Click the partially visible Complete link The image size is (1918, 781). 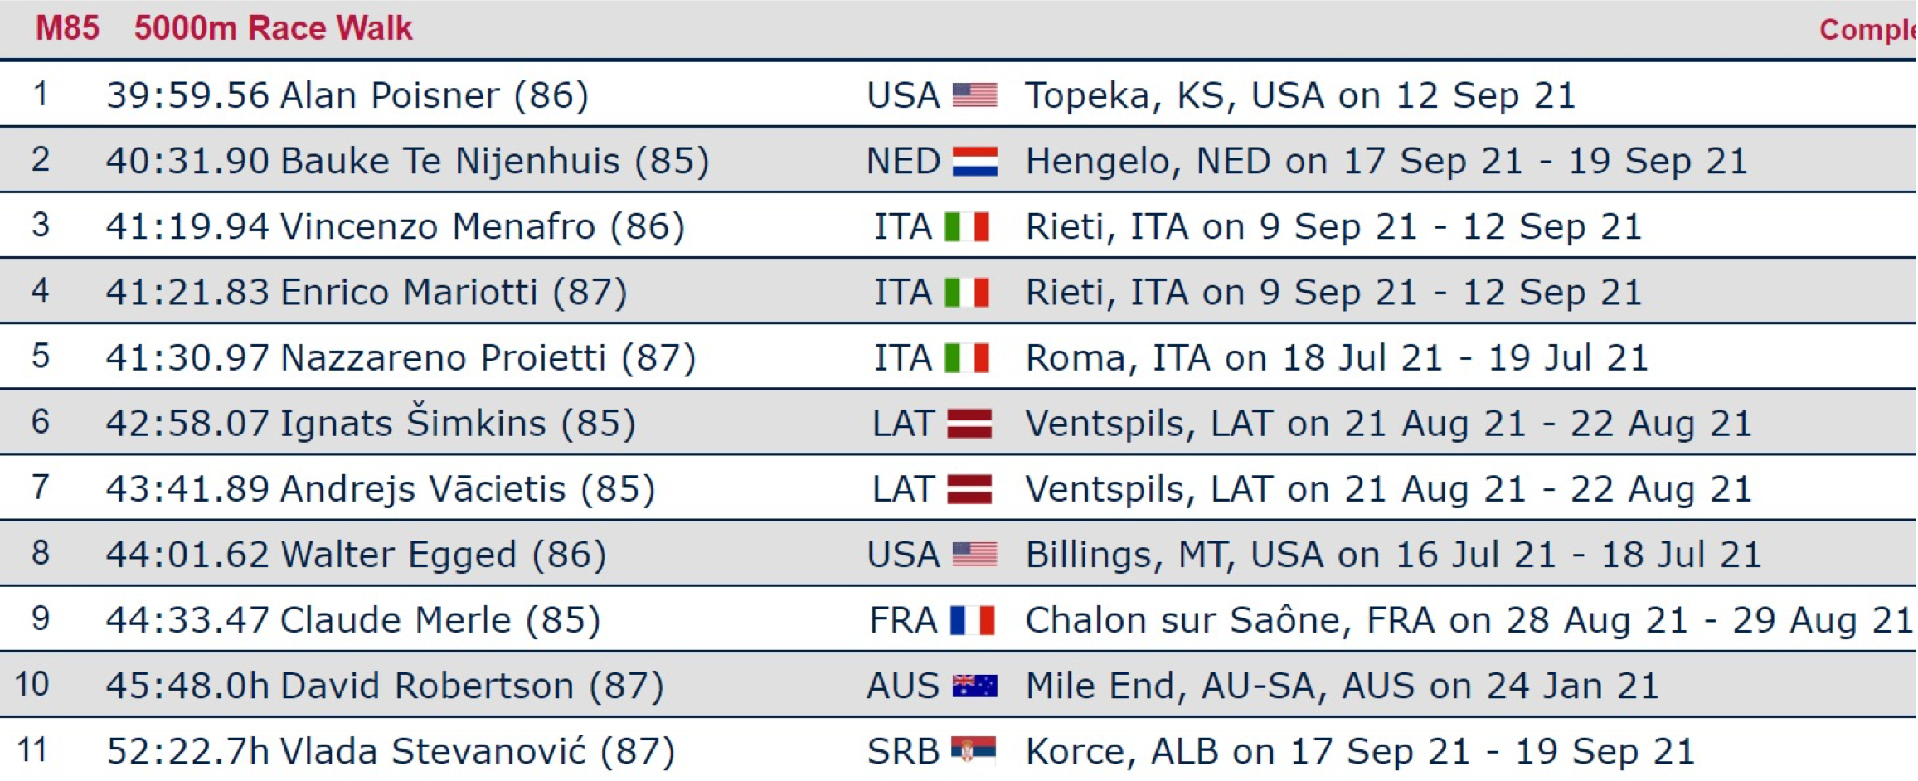click(x=1867, y=30)
